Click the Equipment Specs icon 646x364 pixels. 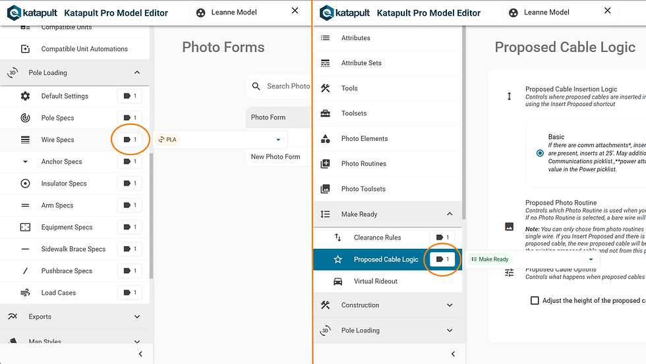[25, 227]
